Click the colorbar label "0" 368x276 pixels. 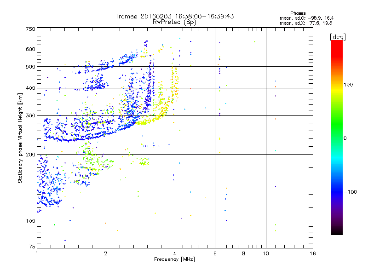pyautogui.click(x=345, y=138)
